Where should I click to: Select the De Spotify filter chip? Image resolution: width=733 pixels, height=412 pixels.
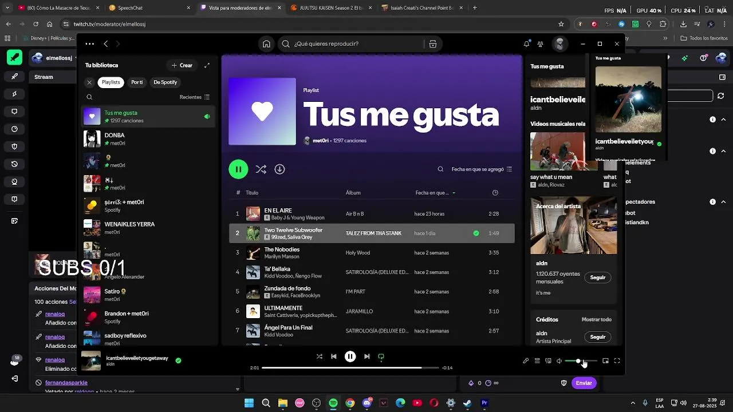click(165, 82)
